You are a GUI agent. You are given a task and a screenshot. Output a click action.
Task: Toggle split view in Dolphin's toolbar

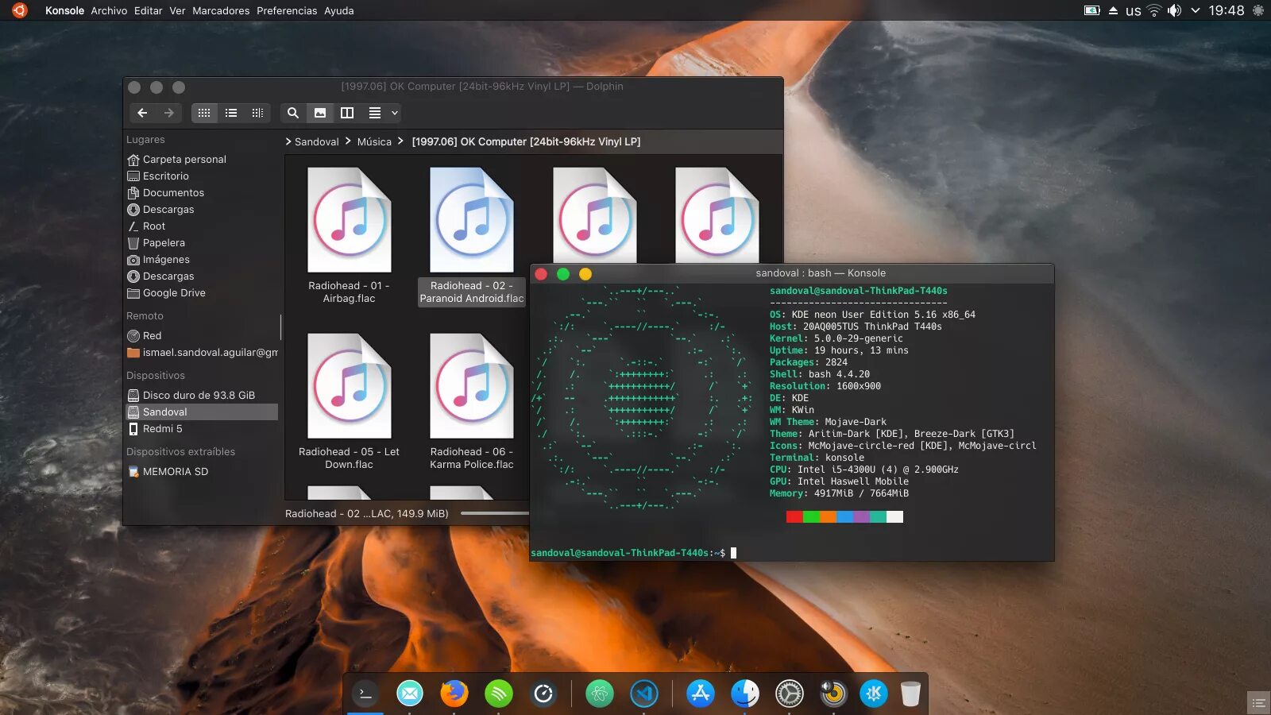coord(347,113)
